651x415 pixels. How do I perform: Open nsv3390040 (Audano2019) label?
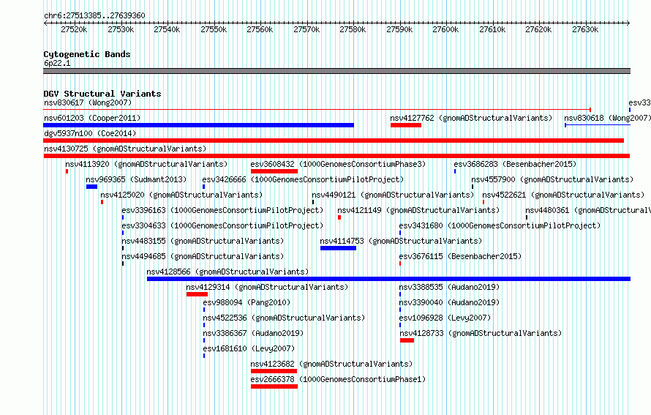coord(450,302)
